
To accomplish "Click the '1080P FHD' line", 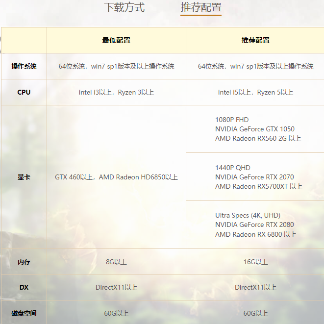I will click(232, 120).
